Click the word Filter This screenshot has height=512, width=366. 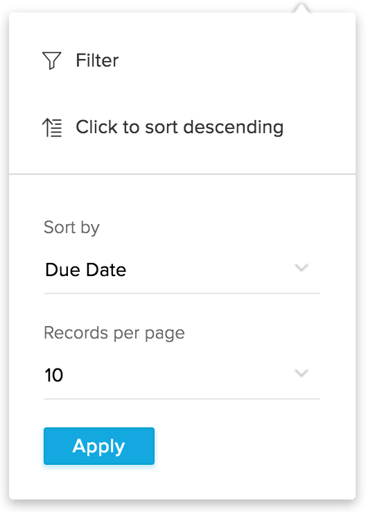pyautogui.click(x=97, y=60)
